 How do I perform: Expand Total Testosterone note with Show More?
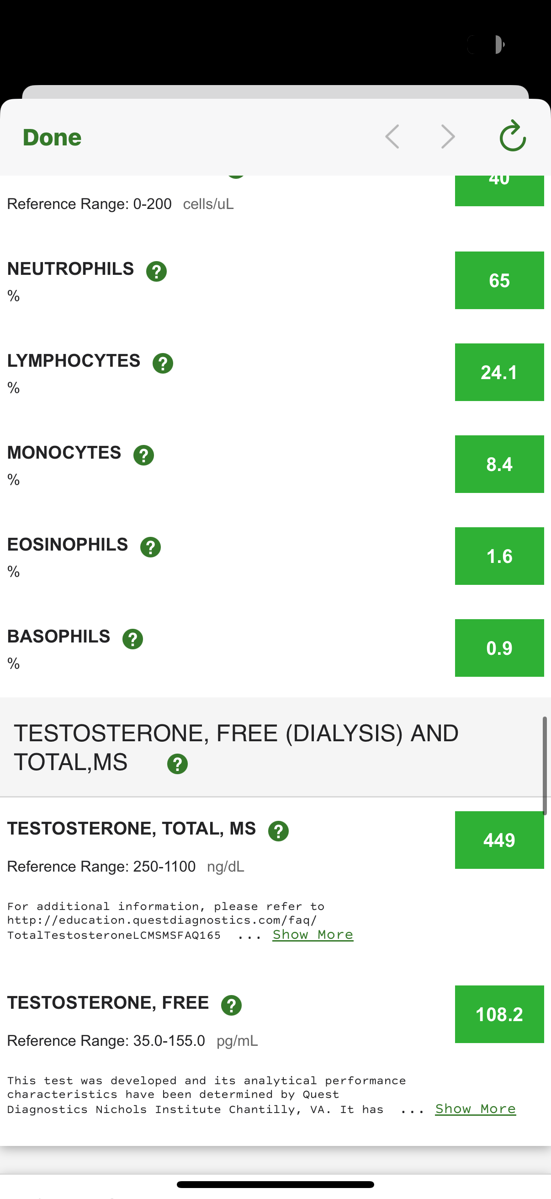(x=313, y=935)
